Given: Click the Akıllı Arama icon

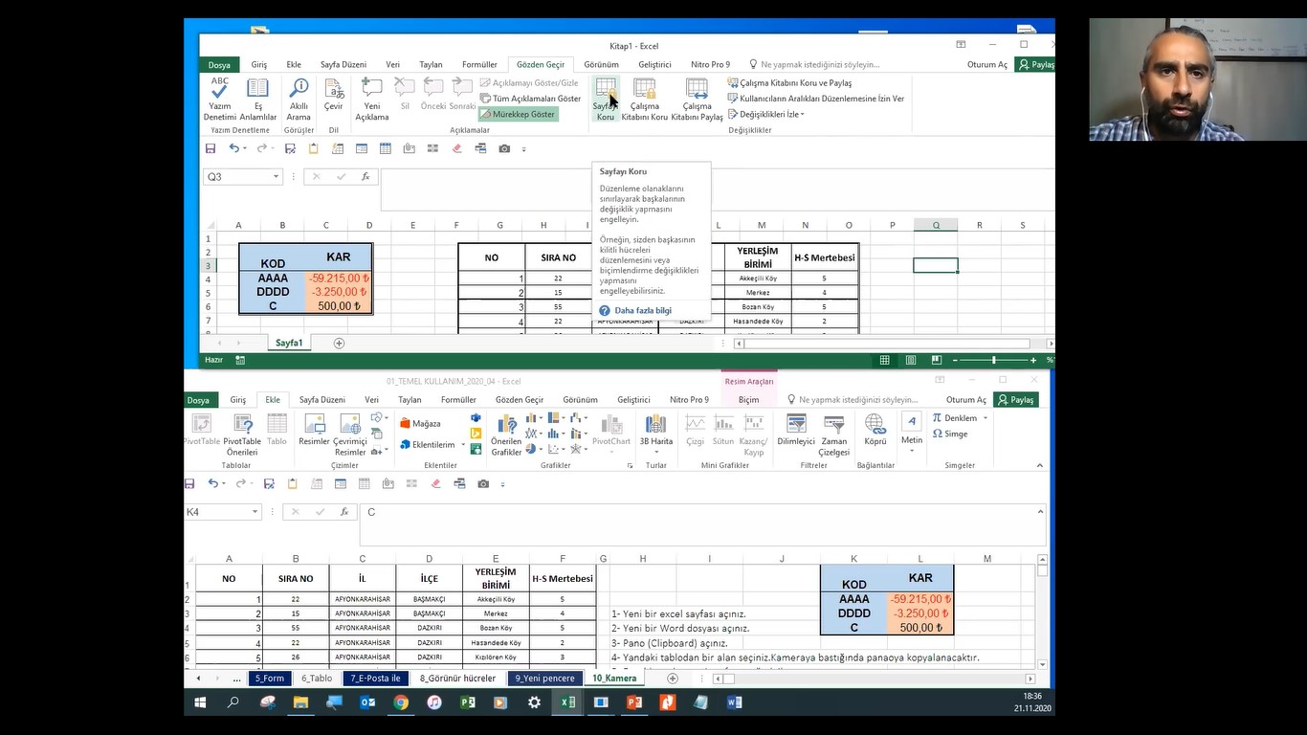Looking at the screenshot, I should click(299, 99).
